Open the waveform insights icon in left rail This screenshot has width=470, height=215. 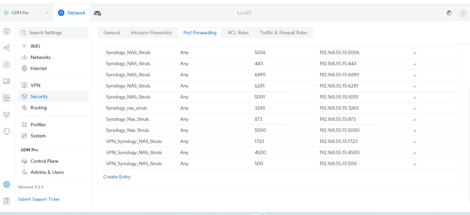click(x=7, y=114)
